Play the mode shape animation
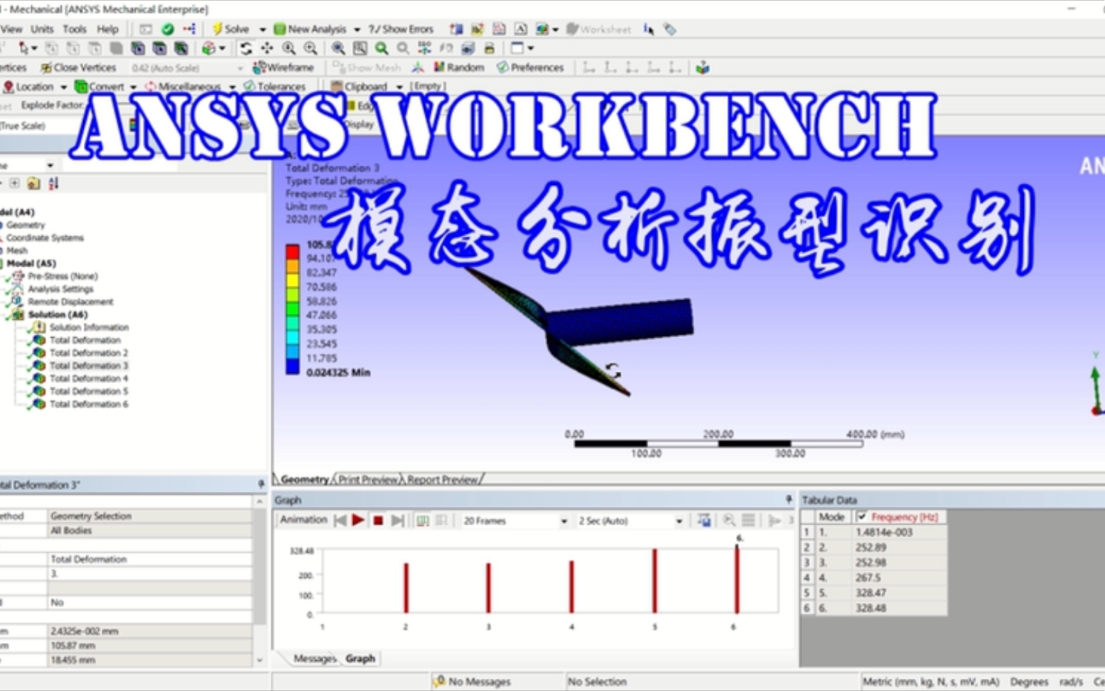This screenshot has height=691, width=1105. pos(358,520)
